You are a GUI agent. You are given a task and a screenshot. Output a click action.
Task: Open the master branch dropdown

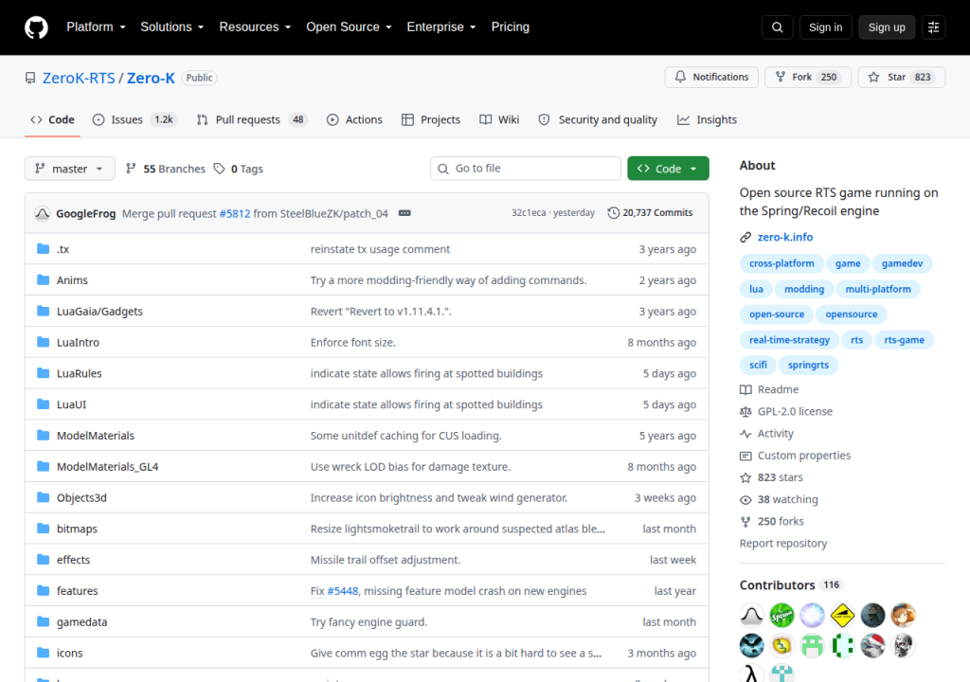pos(69,169)
